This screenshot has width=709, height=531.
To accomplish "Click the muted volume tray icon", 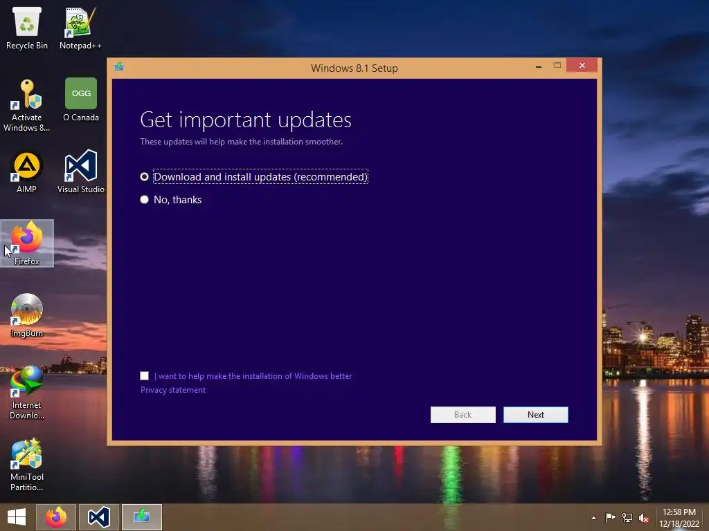I will [x=644, y=518].
